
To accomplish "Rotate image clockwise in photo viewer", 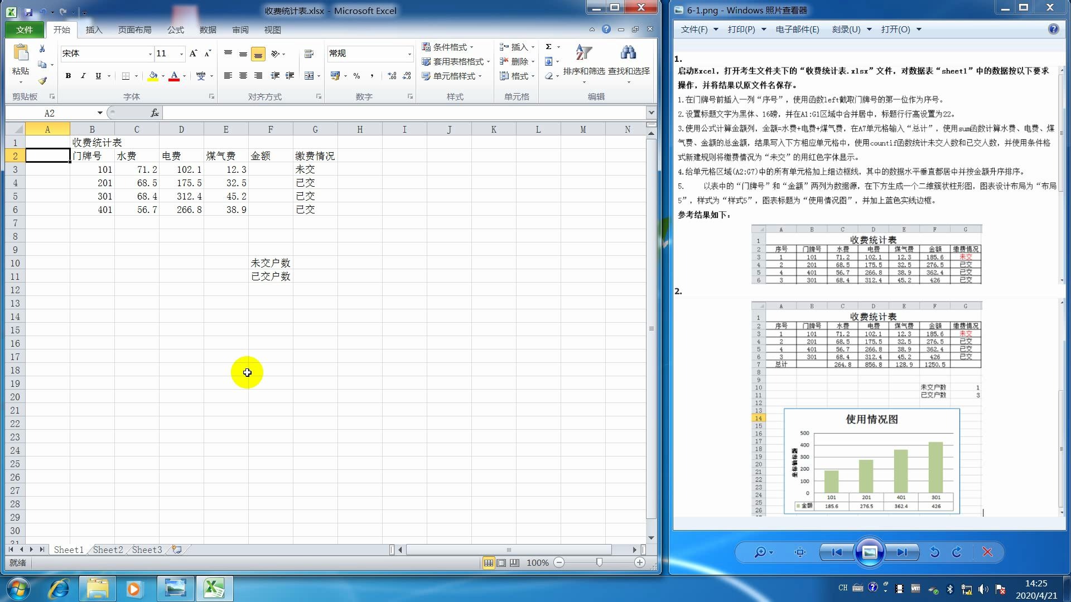I will (x=957, y=552).
